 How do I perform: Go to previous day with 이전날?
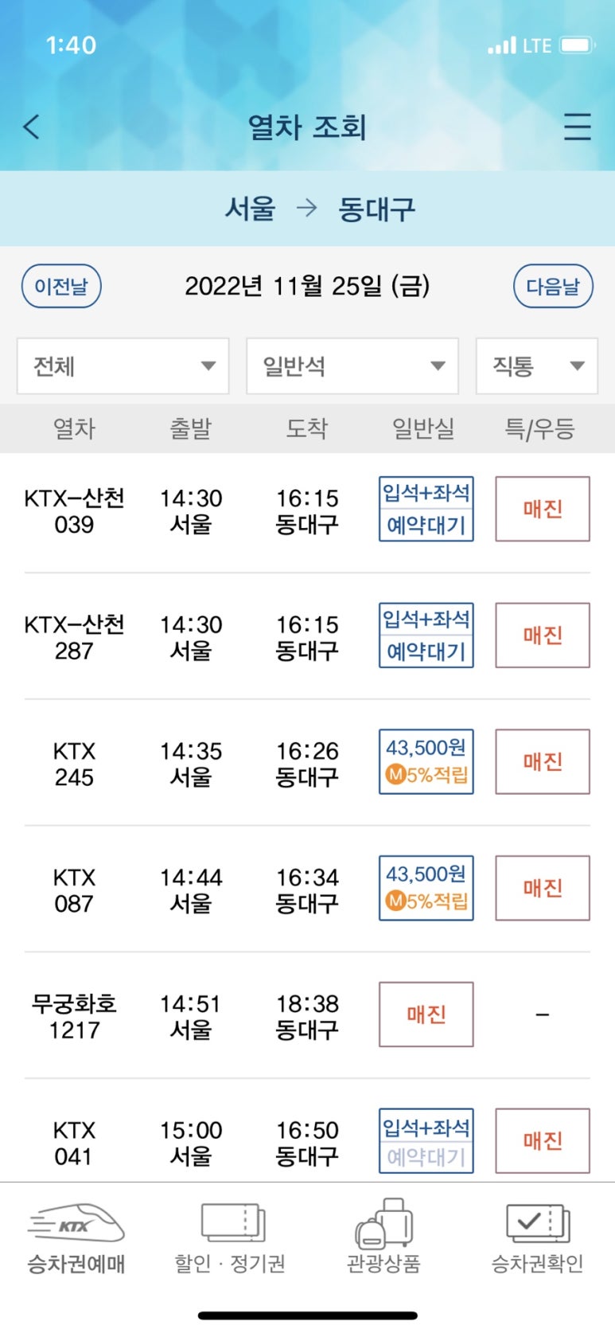click(x=61, y=286)
